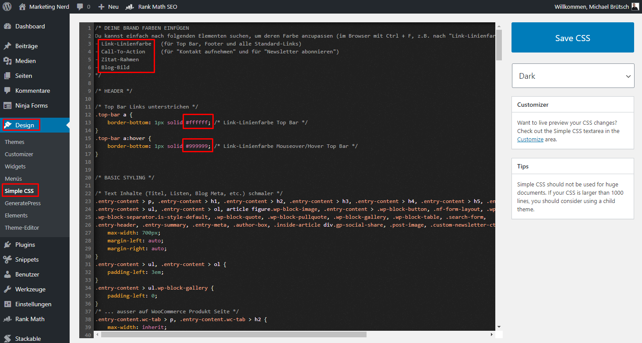Open the Marketing Nerd home icon

pyautogui.click(x=22, y=7)
